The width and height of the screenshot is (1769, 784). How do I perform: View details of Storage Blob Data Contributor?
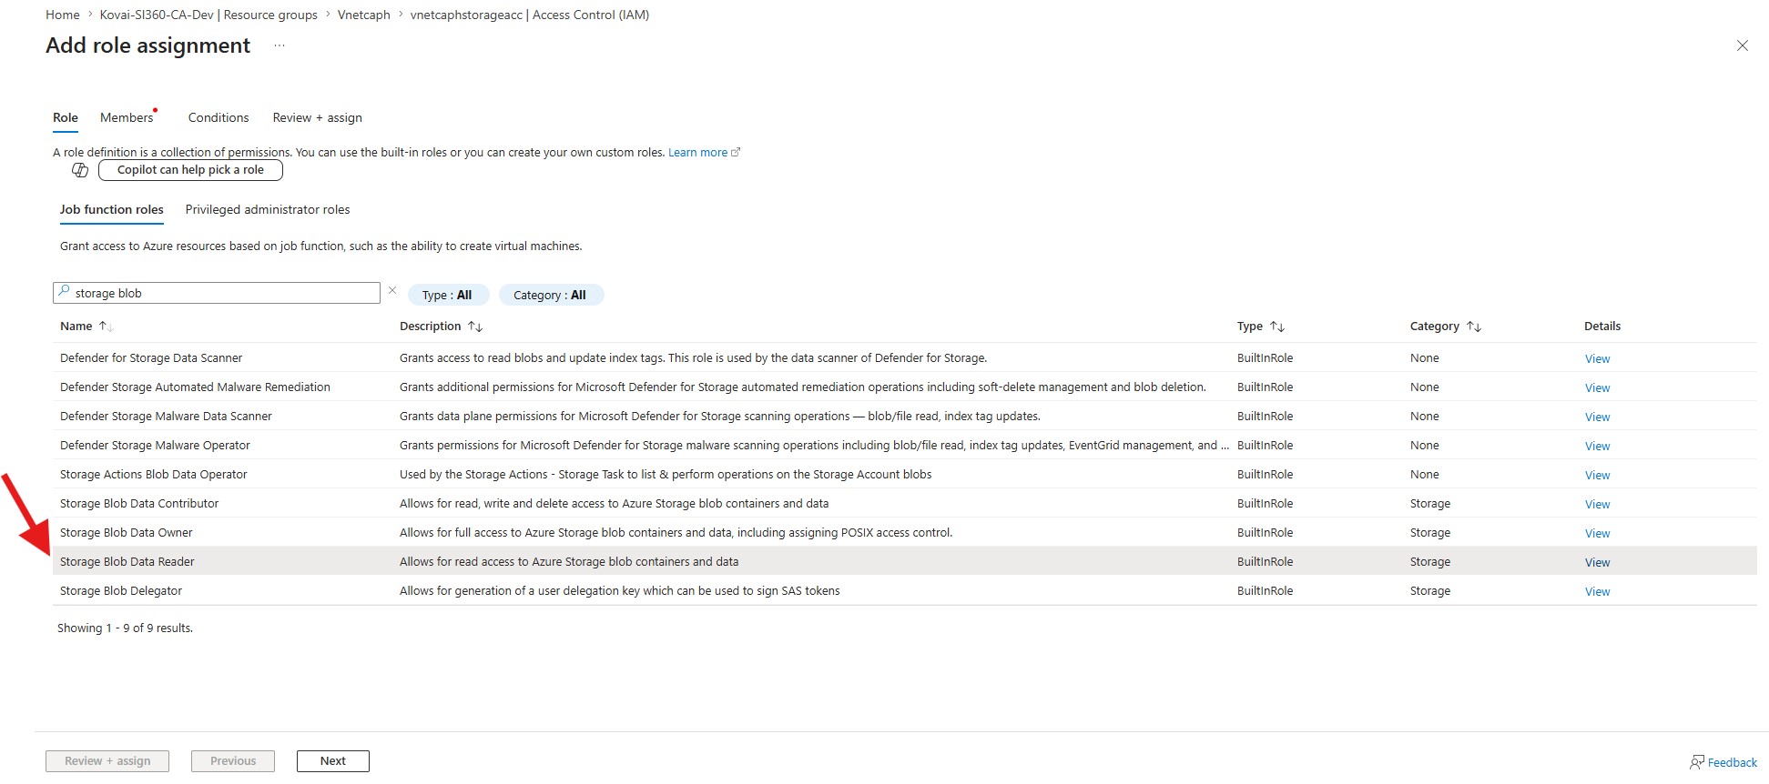click(1597, 505)
